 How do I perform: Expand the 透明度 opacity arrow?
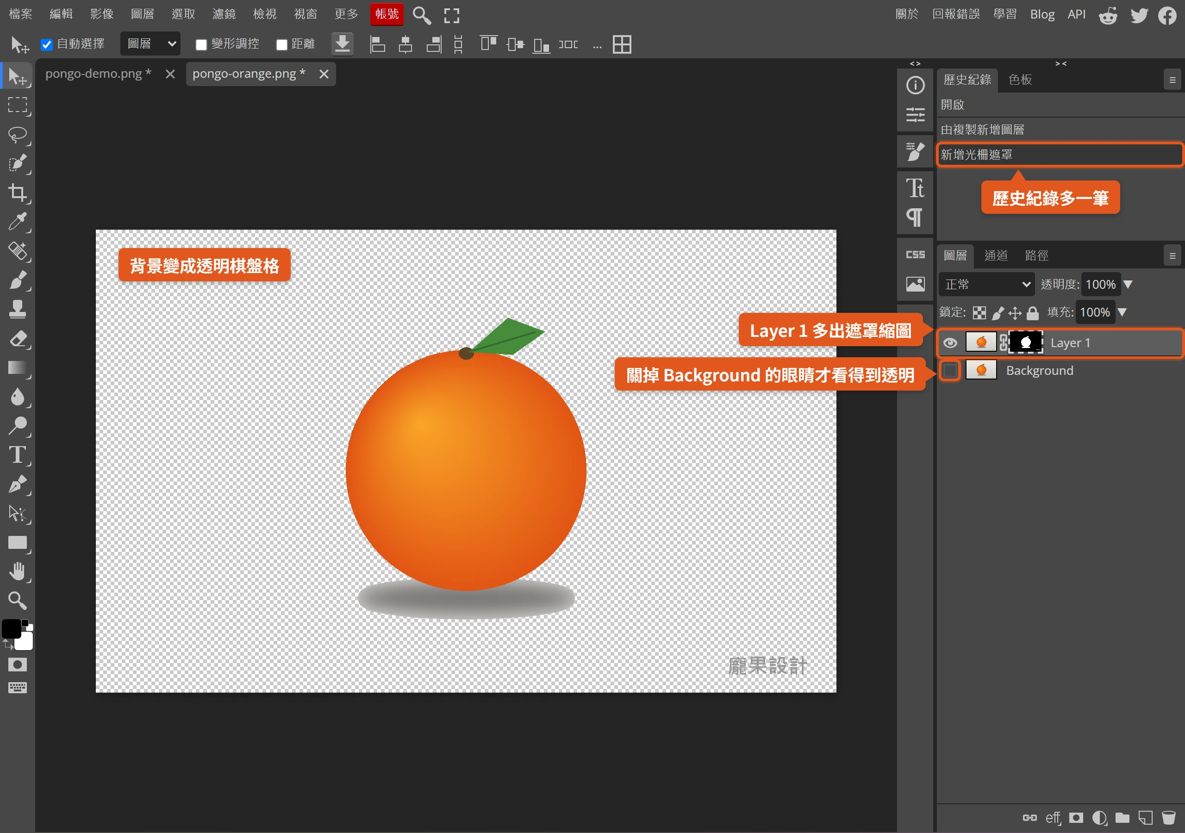pyautogui.click(x=1128, y=284)
